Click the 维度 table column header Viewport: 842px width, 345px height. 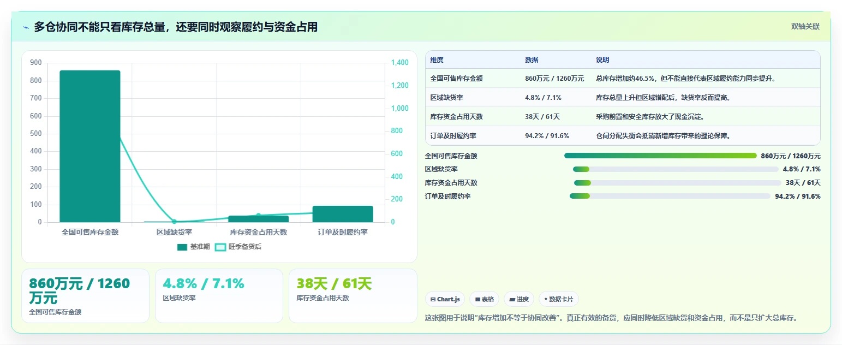tap(437, 60)
